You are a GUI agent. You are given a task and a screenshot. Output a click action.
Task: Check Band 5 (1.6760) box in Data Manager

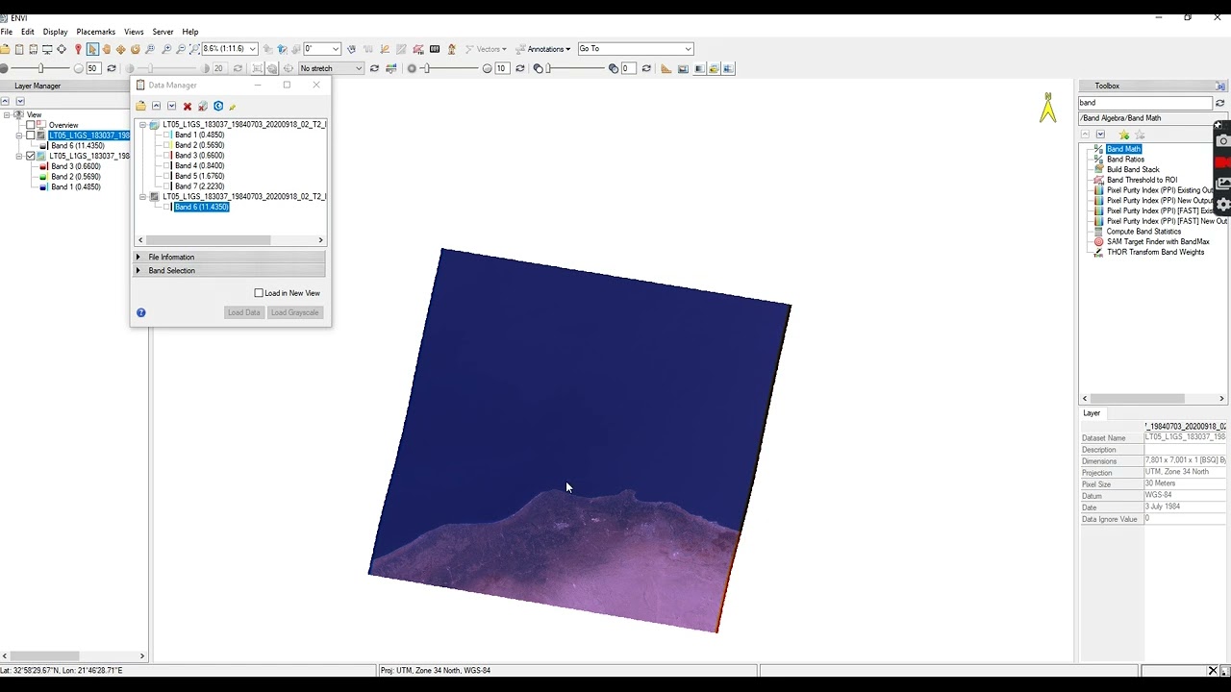[x=166, y=176]
